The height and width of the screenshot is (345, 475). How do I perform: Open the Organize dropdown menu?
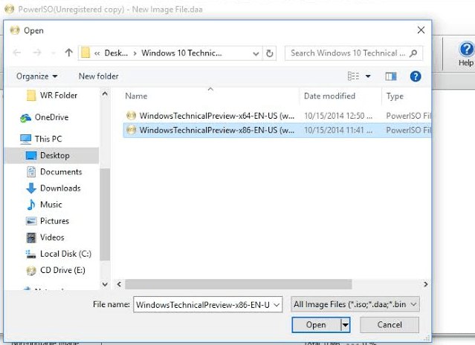click(36, 76)
